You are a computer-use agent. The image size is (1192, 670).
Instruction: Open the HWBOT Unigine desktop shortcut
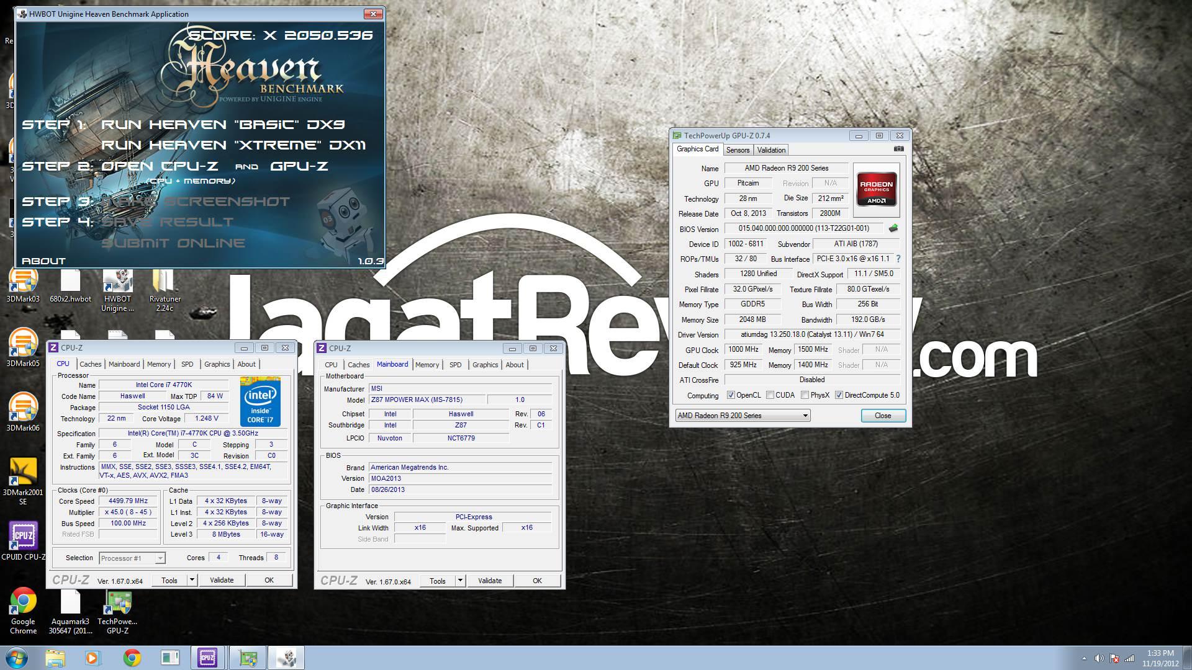pos(117,290)
